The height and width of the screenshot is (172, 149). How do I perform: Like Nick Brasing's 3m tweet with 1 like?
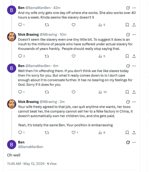[x=75, y=133]
